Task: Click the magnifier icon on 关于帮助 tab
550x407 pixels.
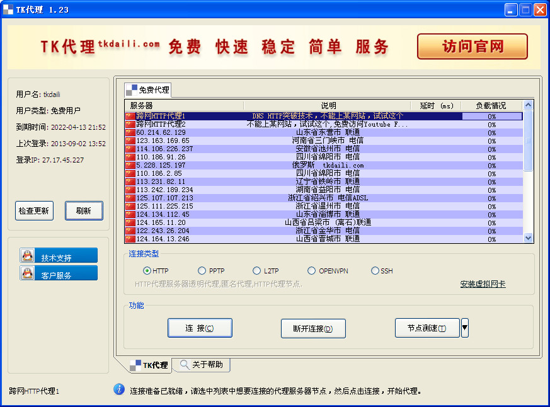Action: tap(184, 364)
